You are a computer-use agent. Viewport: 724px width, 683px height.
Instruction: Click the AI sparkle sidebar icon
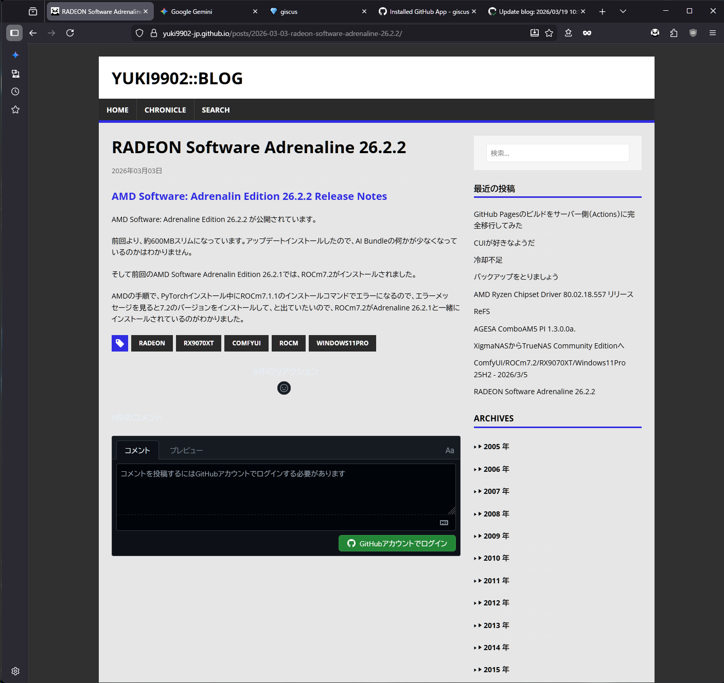[x=15, y=55]
